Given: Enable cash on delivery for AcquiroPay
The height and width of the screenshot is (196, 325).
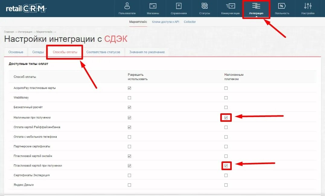Looking at the screenshot, I should coord(226,88).
